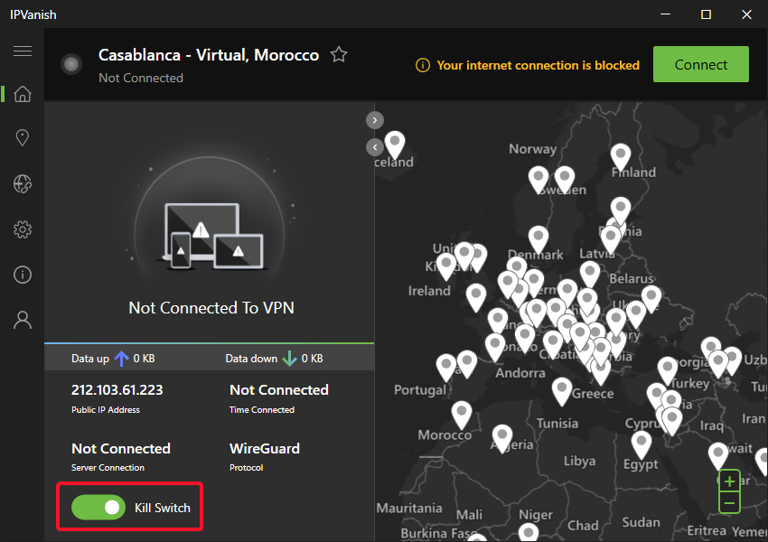Viewport: 768px width, 542px height.
Task: Click the Data up arrow icon
Action: 121,359
